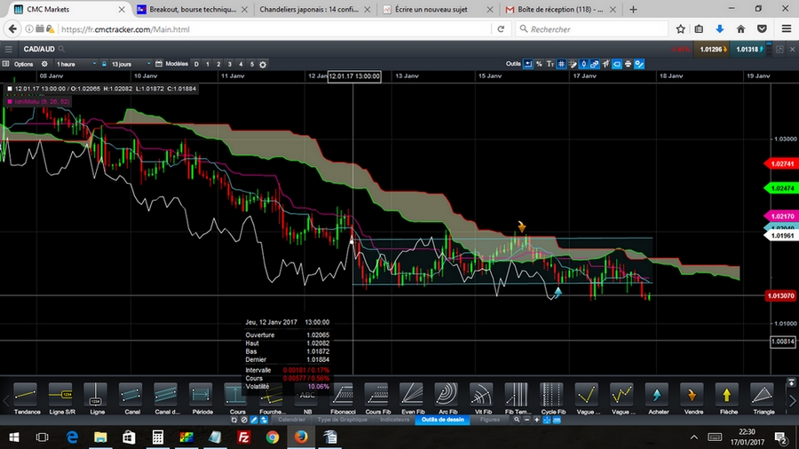799x449 pixels.
Task: Open the 1 heure interval dropdown
Action: point(75,64)
